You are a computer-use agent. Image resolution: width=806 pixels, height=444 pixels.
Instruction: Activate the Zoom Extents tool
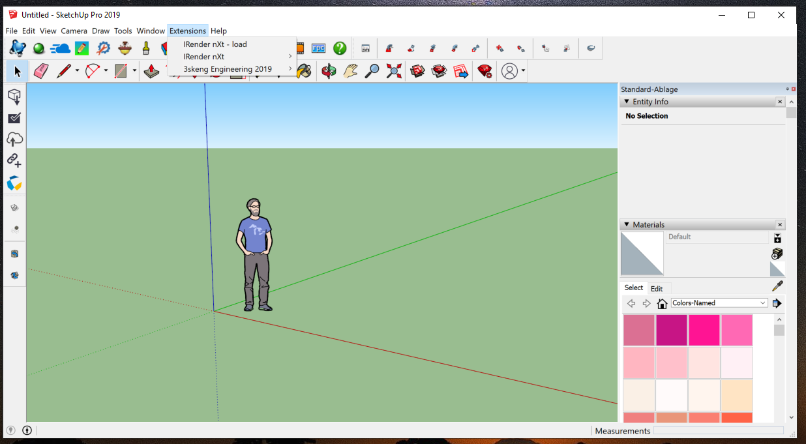tap(393, 71)
